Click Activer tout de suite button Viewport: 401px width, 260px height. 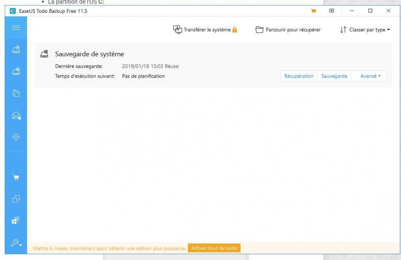tap(214, 248)
